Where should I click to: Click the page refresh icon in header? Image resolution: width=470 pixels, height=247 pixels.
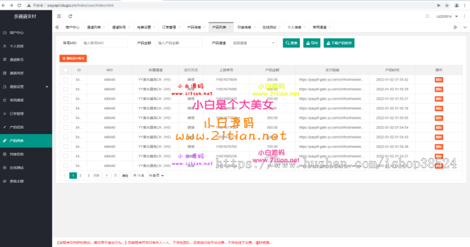pyautogui.click(x=70, y=16)
